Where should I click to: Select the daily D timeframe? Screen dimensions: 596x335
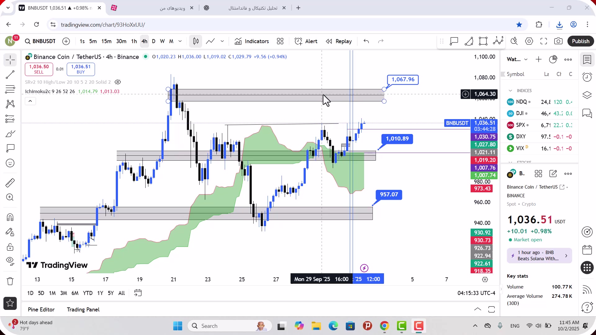click(x=154, y=41)
